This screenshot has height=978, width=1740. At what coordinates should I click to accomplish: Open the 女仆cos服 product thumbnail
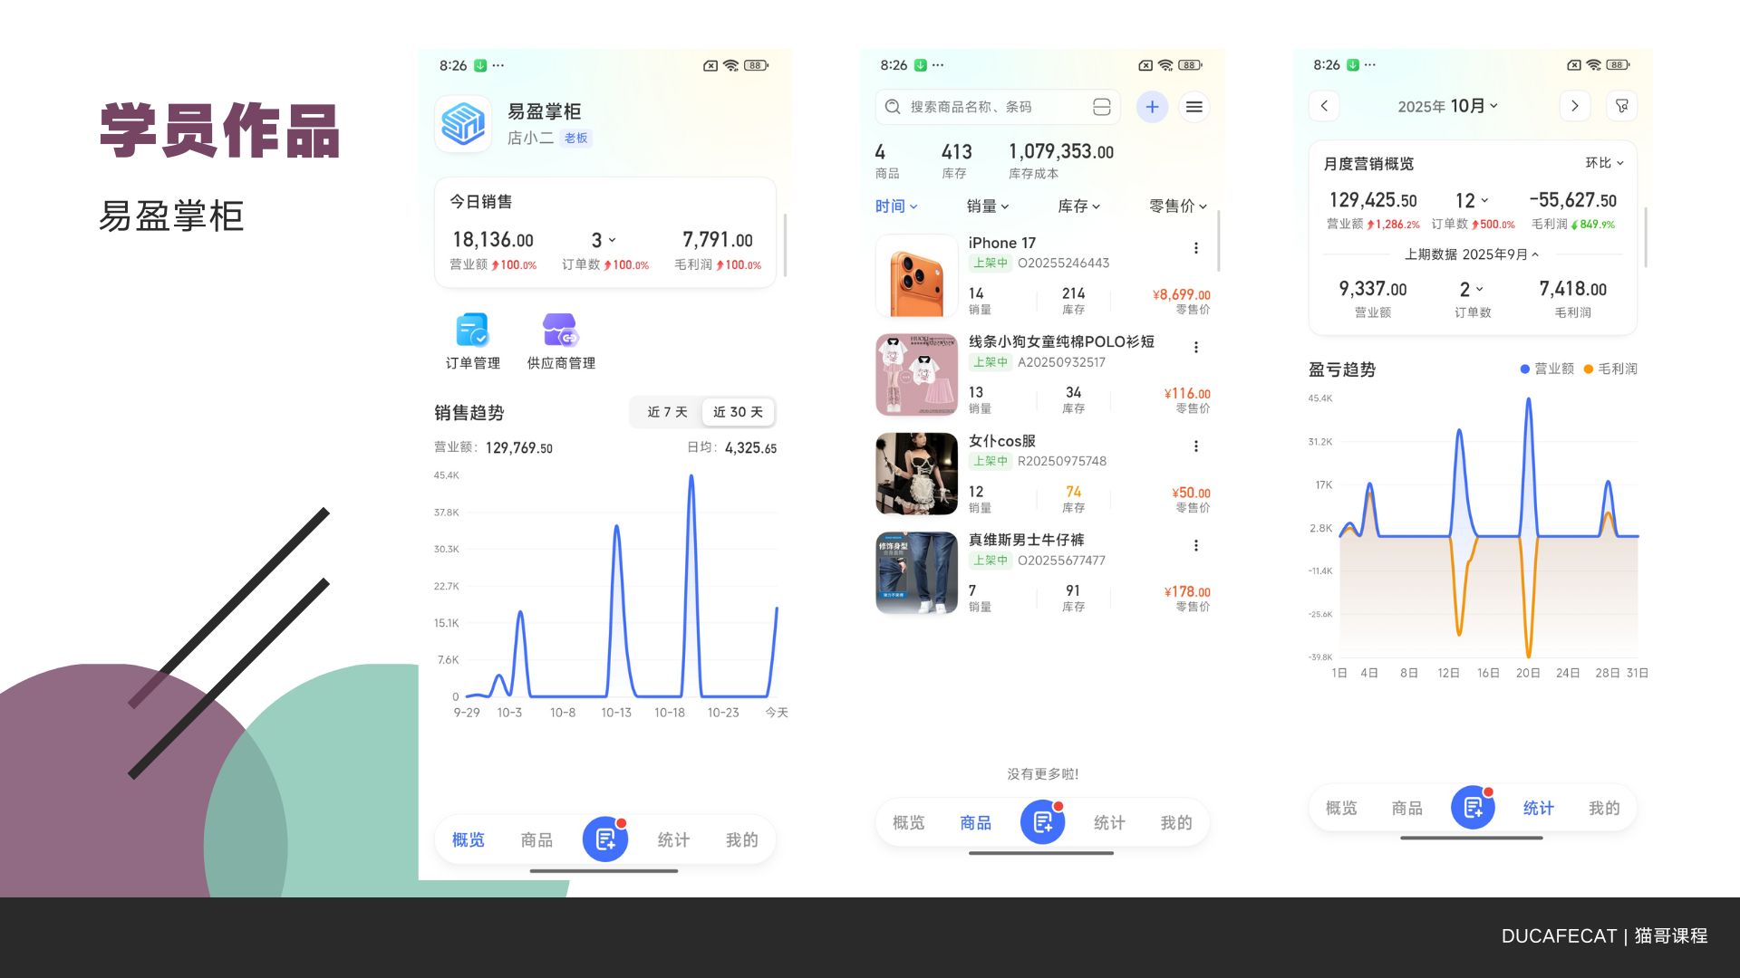[916, 474]
